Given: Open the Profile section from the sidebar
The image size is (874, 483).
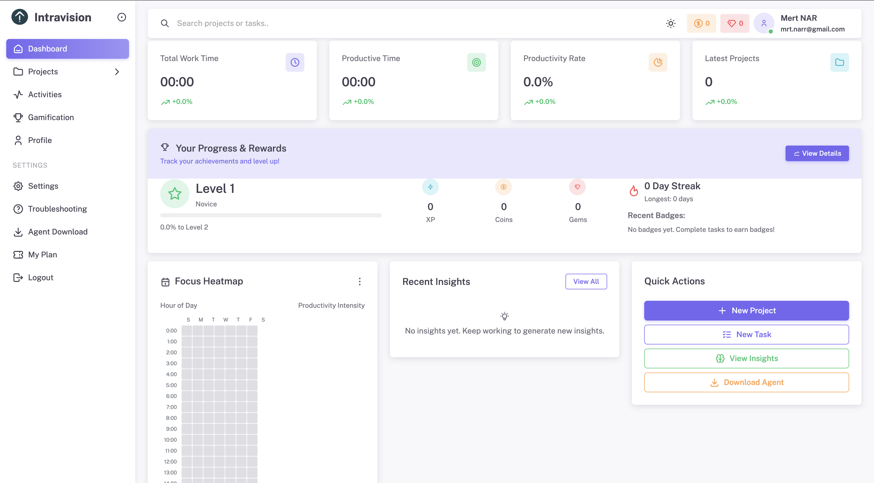Looking at the screenshot, I should click(40, 140).
